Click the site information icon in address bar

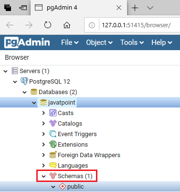[x=92, y=25]
